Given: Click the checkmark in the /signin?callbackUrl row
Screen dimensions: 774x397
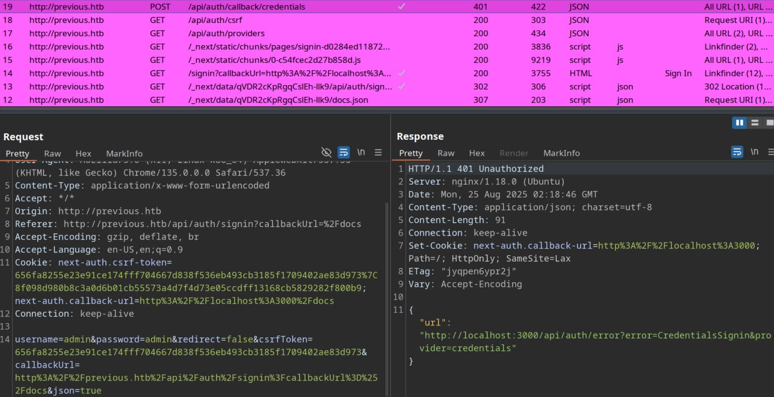Looking at the screenshot, I should [x=401, y=73].
